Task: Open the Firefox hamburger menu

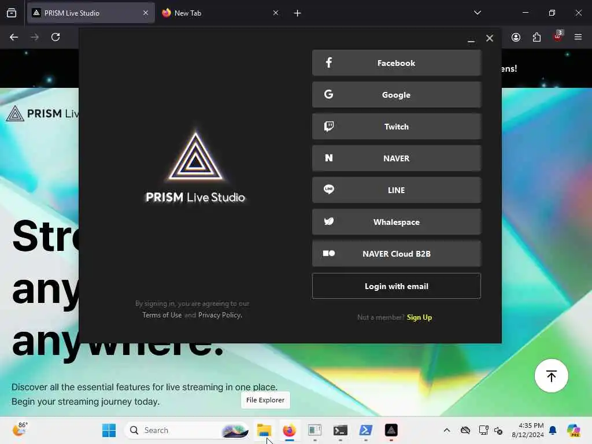Action: pos(578,37)
